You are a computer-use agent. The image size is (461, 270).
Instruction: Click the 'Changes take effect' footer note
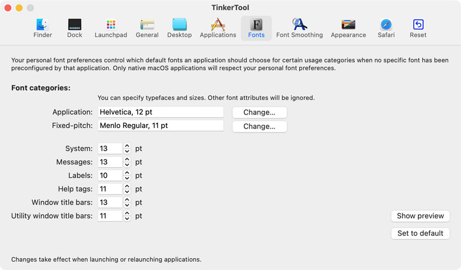pos(106,259)
